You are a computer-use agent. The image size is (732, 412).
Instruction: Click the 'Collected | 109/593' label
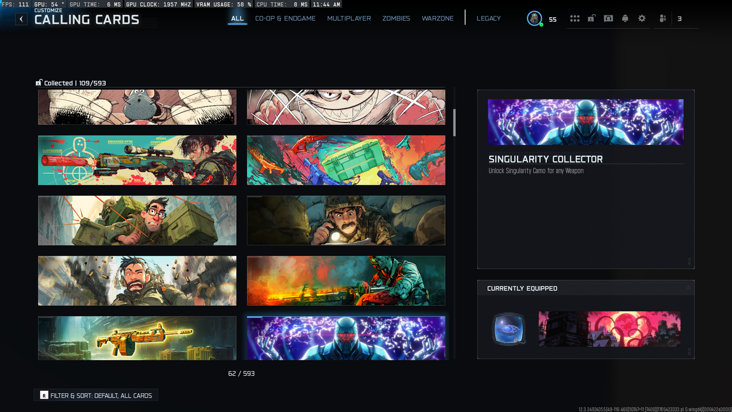coord(71,83)
